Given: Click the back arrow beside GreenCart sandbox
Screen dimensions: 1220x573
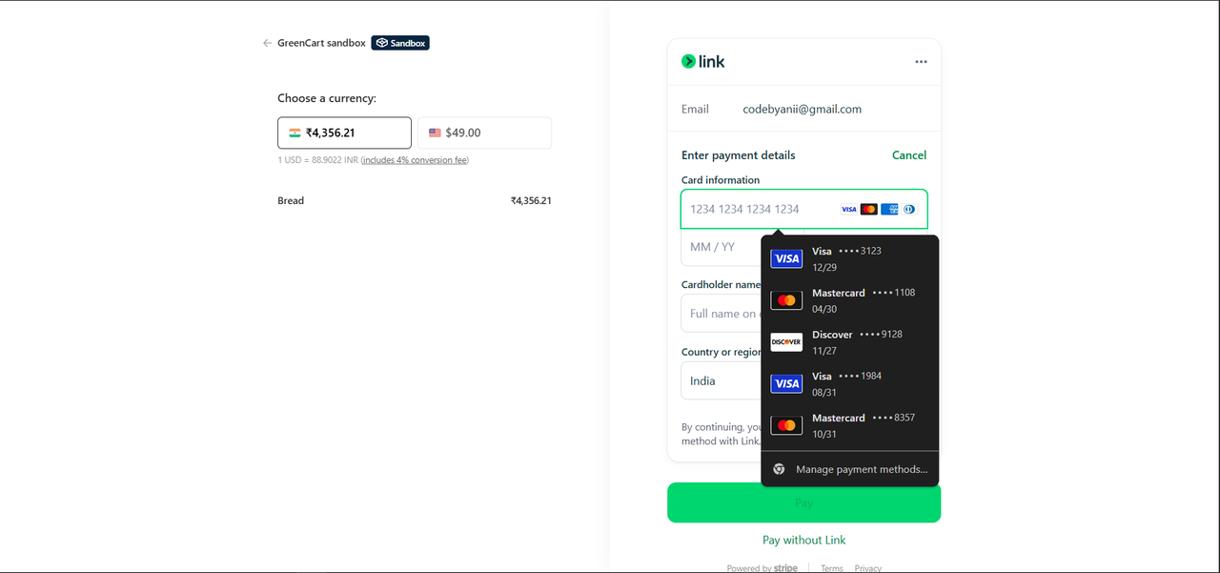Looking at the screenshot, I should 267,43.
